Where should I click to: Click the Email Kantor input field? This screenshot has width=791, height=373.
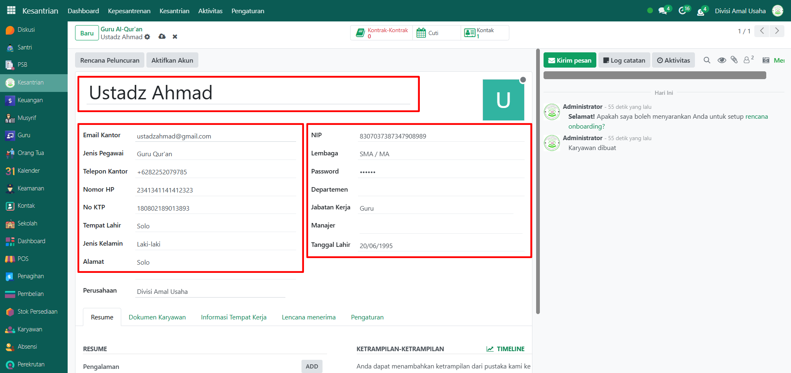tap(216, 136)
